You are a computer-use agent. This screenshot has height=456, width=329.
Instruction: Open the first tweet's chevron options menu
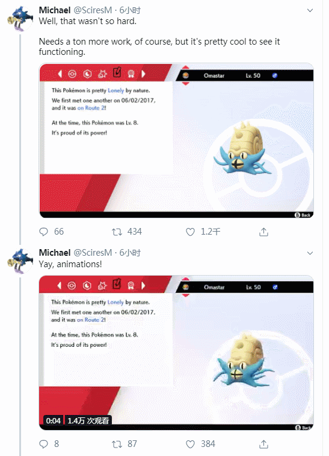pos(310,10)
